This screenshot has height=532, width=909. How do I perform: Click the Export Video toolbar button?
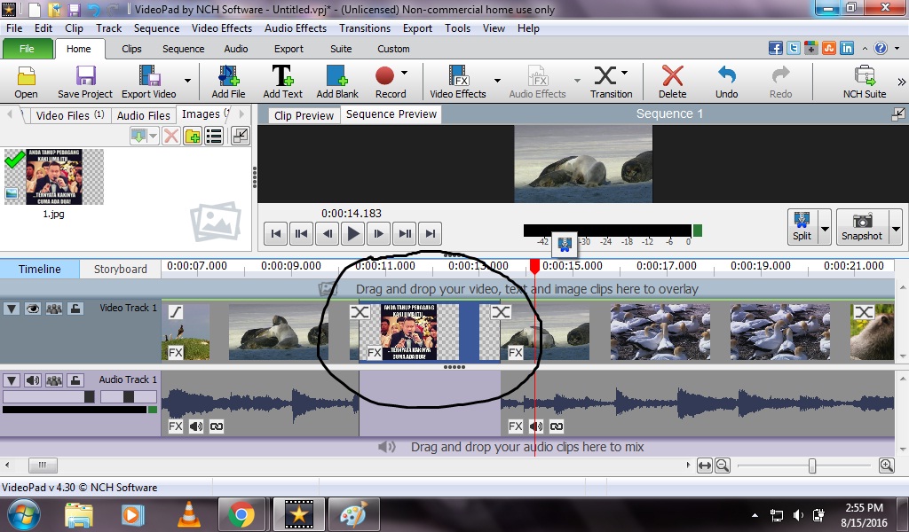(x=149, y=82)
